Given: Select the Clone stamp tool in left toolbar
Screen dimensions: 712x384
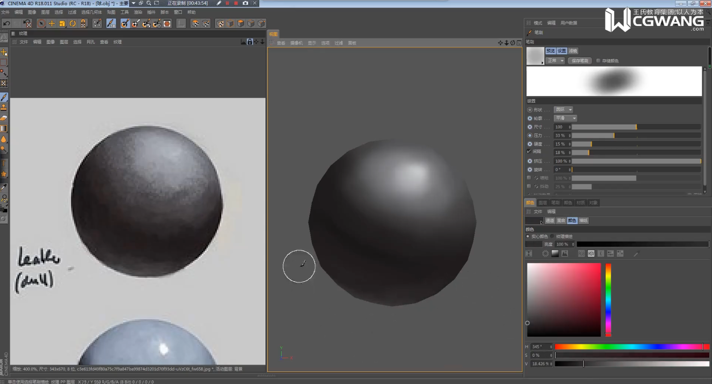Looking at the screenshot, I should click(x=4, y=107).
